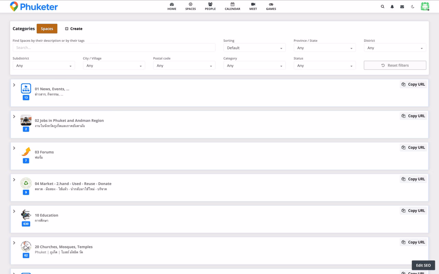Copy URL for 10 Education

[413, 211]
